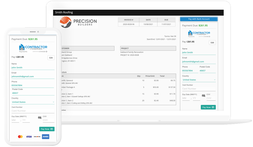Click the Email field in laptop panel
The height and width of the screenshot is (147, 253).
(x=199, y=62)
